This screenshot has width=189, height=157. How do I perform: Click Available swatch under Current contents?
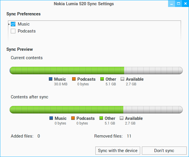click(122, 79)
